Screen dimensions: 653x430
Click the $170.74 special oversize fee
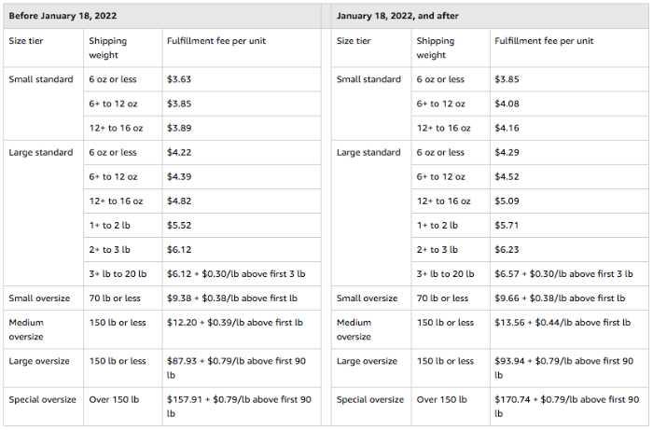(x=567, y=407)
